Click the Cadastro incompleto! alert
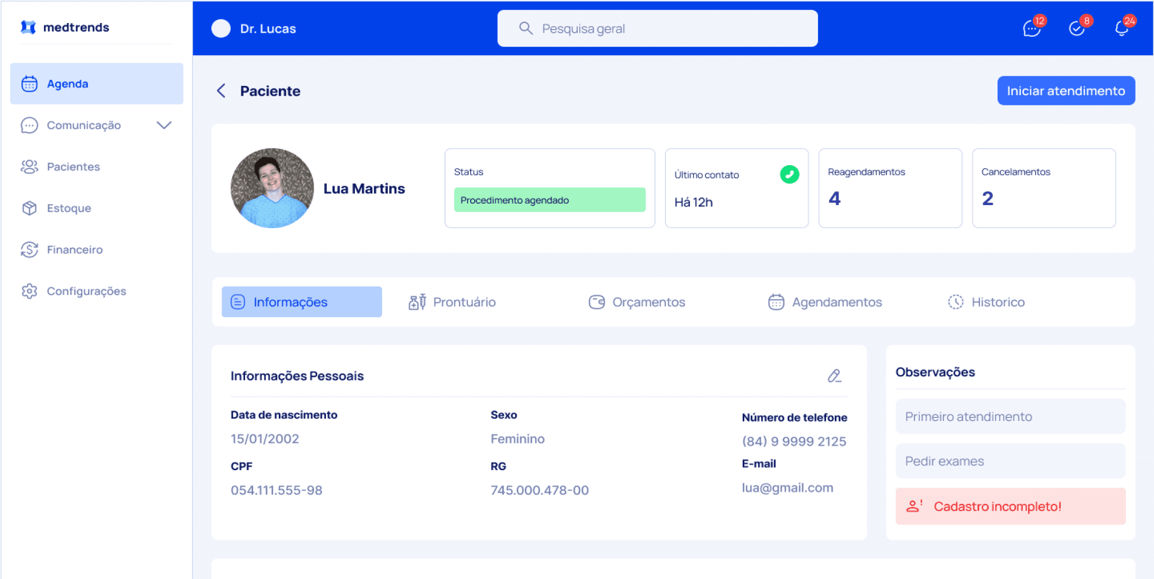Image resolution: width=1154 pixels, height=579 pixels. 1010,506
